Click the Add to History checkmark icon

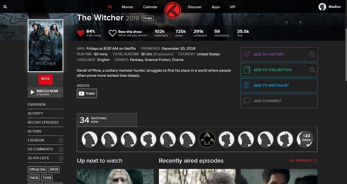click(x=247, y=54)
